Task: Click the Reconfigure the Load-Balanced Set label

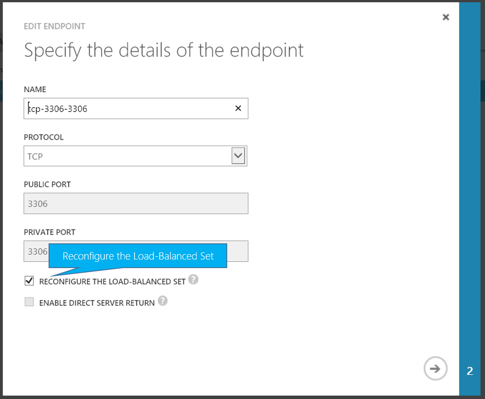Action: tap(112, 282)
